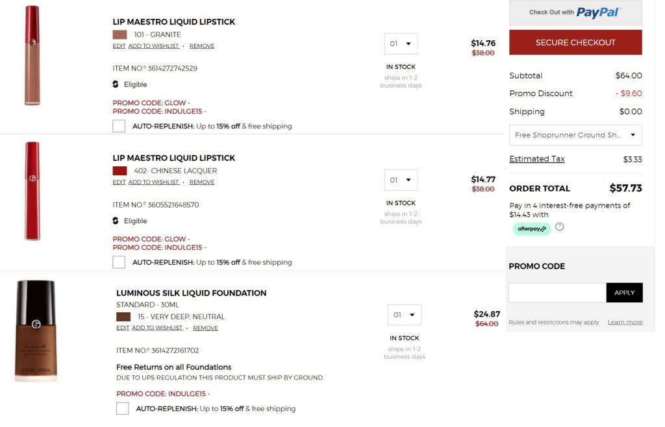Open the Luminous Silk foundation bottle image

point(36,331)
